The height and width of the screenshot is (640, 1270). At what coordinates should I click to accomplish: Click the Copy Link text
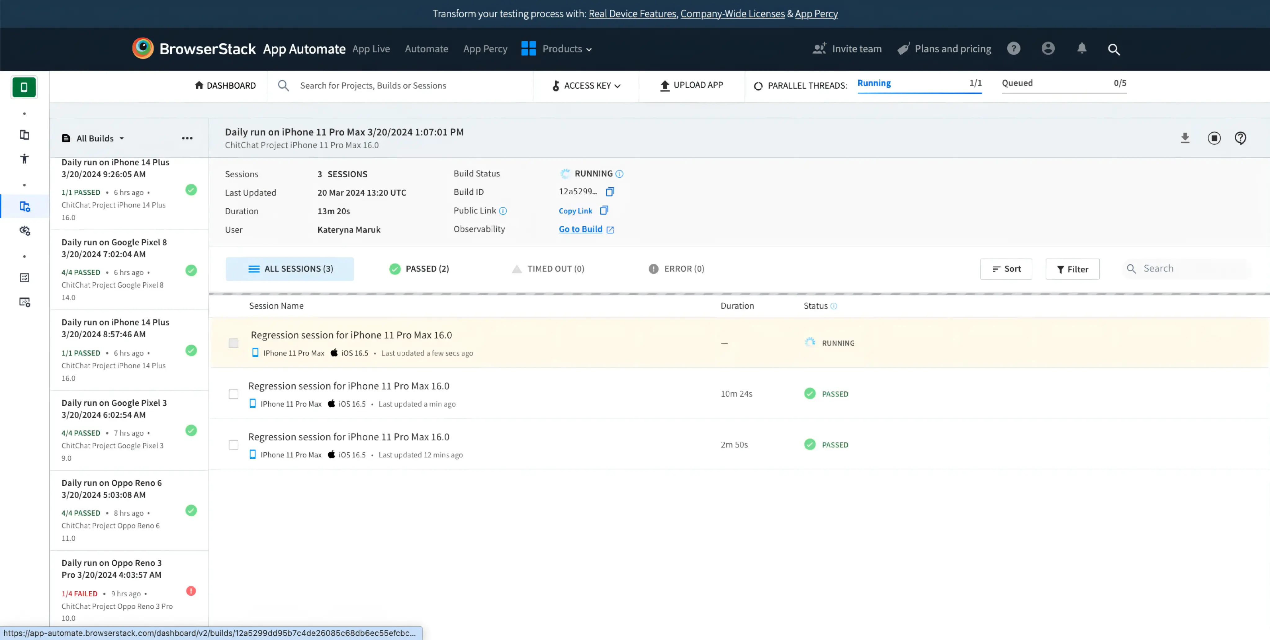[575, 211]
